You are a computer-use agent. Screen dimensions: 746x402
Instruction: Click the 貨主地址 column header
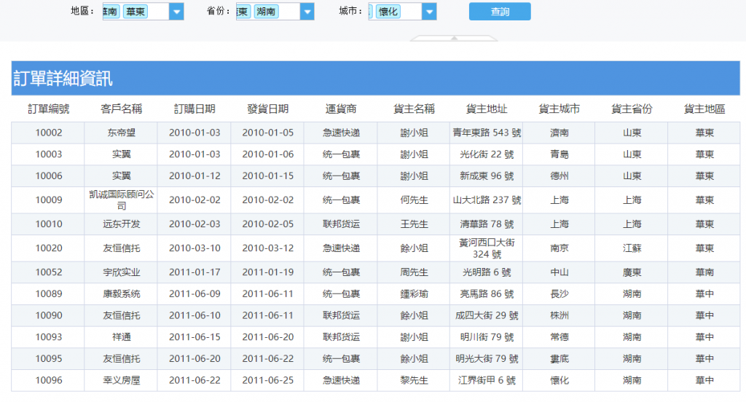[x=486, y=109]
